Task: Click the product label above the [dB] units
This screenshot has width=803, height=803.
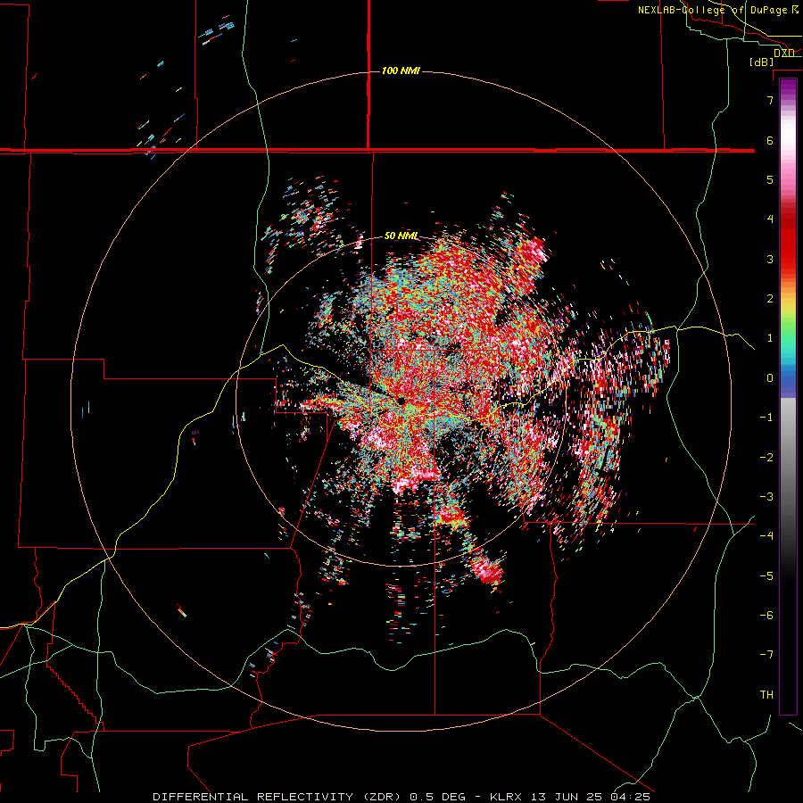Action: coord(784,54)
